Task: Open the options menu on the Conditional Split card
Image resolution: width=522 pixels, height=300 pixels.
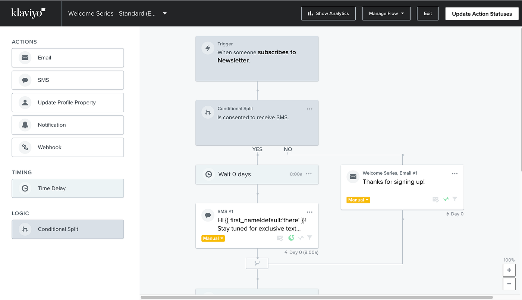Action: [309, 109]
